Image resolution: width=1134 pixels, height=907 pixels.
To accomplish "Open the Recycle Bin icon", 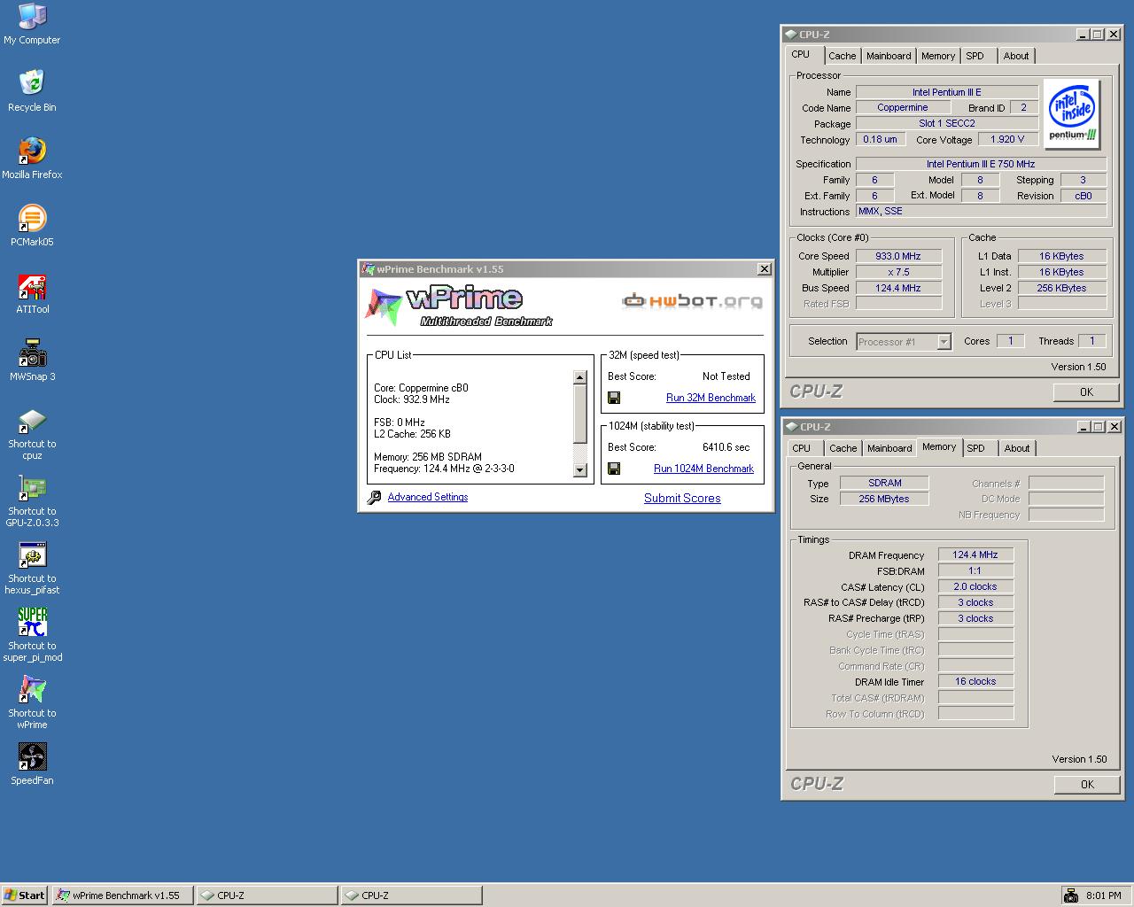I will (x=32, y=90).
